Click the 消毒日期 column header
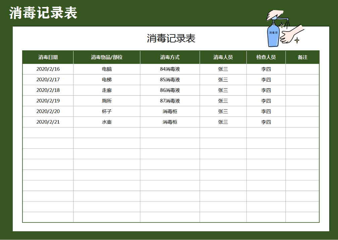338x240 pixels. (47, 57)
